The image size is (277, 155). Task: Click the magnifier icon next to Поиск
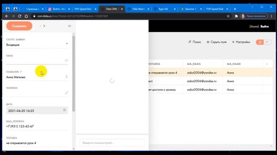pyautogui.click(x=190, y=42)
